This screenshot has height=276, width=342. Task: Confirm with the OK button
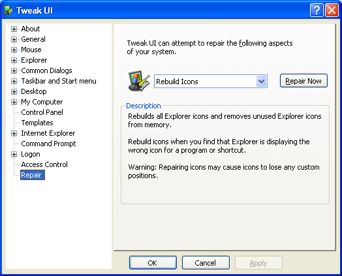pyautogui.click(x=153, y=263)
